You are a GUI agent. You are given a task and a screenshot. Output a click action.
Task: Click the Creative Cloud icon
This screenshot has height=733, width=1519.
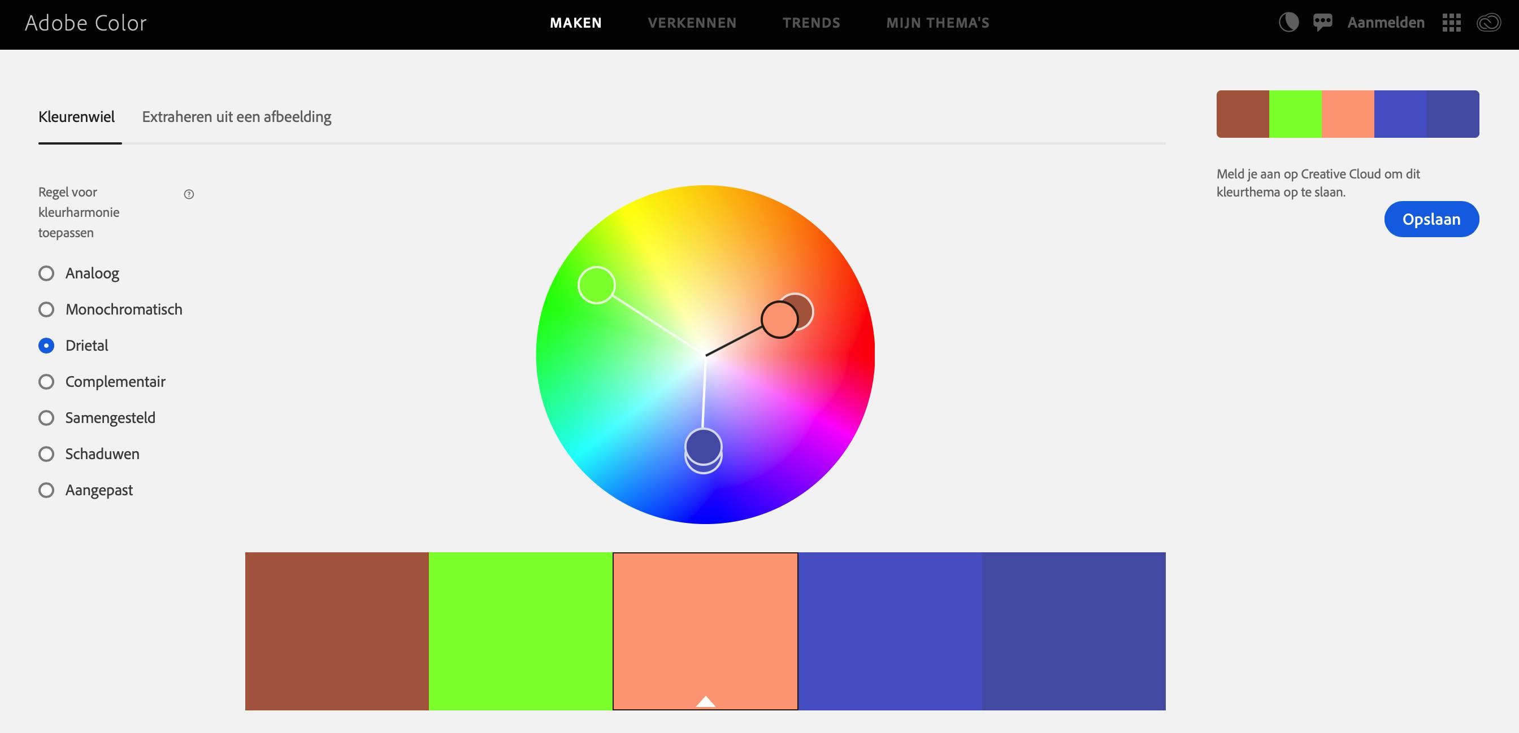(x=1488, y=23)
